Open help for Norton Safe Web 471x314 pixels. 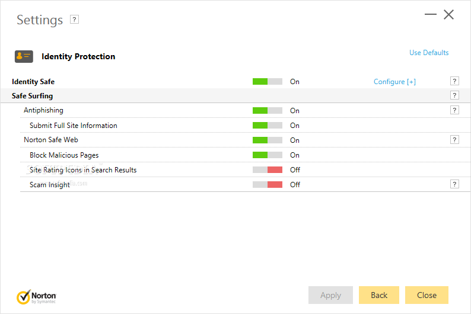click(x=454, y=140)
